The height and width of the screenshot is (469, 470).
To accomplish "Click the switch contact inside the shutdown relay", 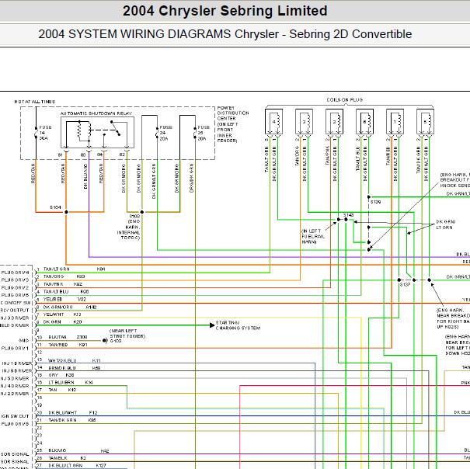I will click(116, 128).
